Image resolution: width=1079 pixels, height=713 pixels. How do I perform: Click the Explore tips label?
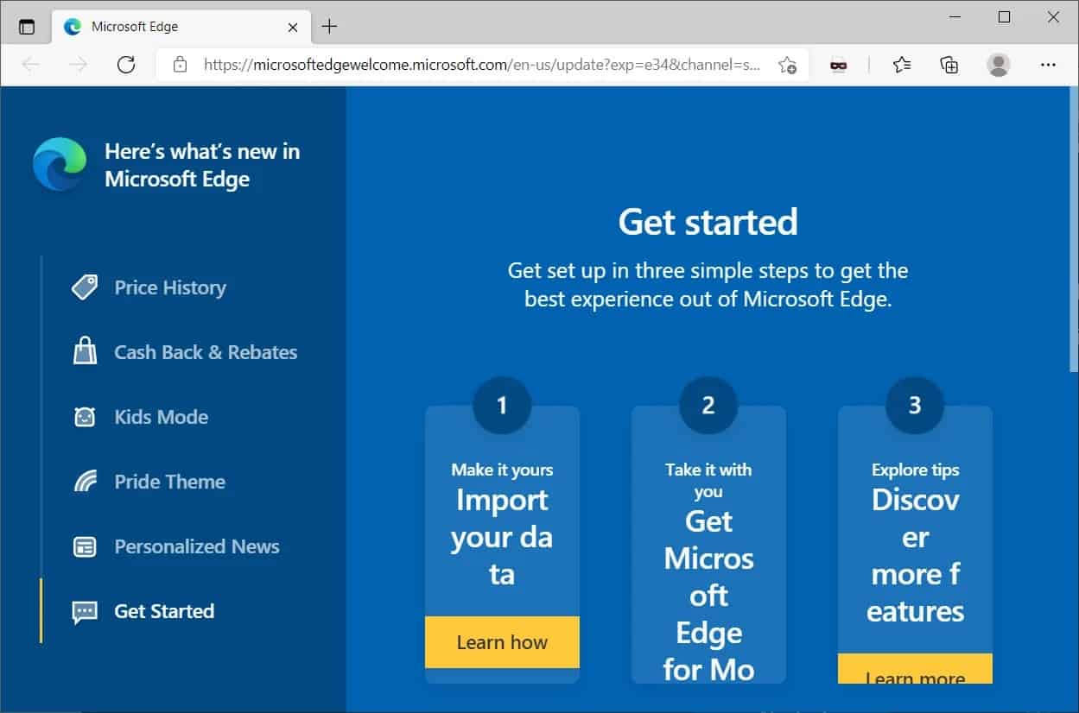point(915,470)
